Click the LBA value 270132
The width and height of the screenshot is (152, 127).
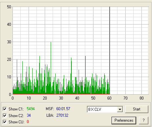(x=62, y=115)
